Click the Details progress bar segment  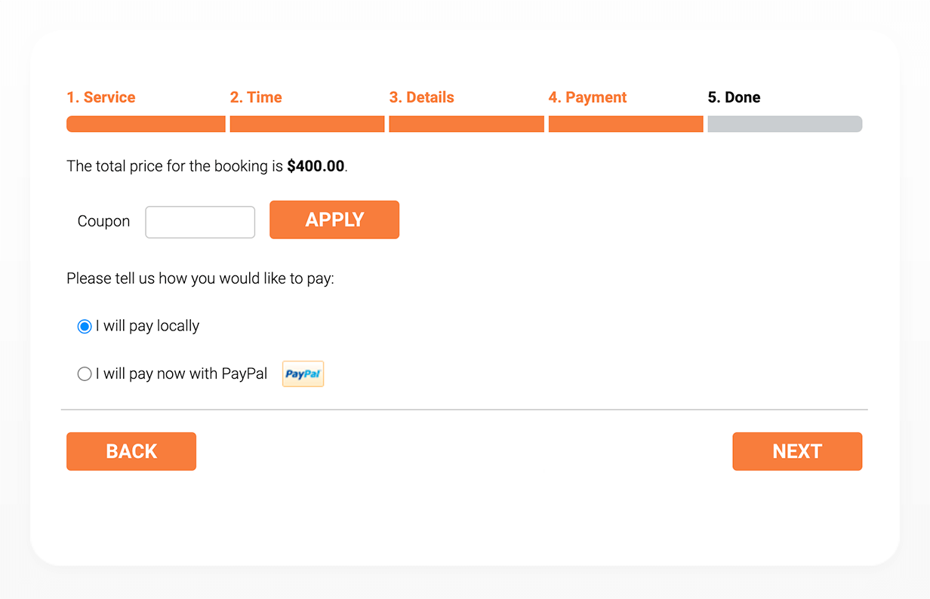[x=467, y=124]
